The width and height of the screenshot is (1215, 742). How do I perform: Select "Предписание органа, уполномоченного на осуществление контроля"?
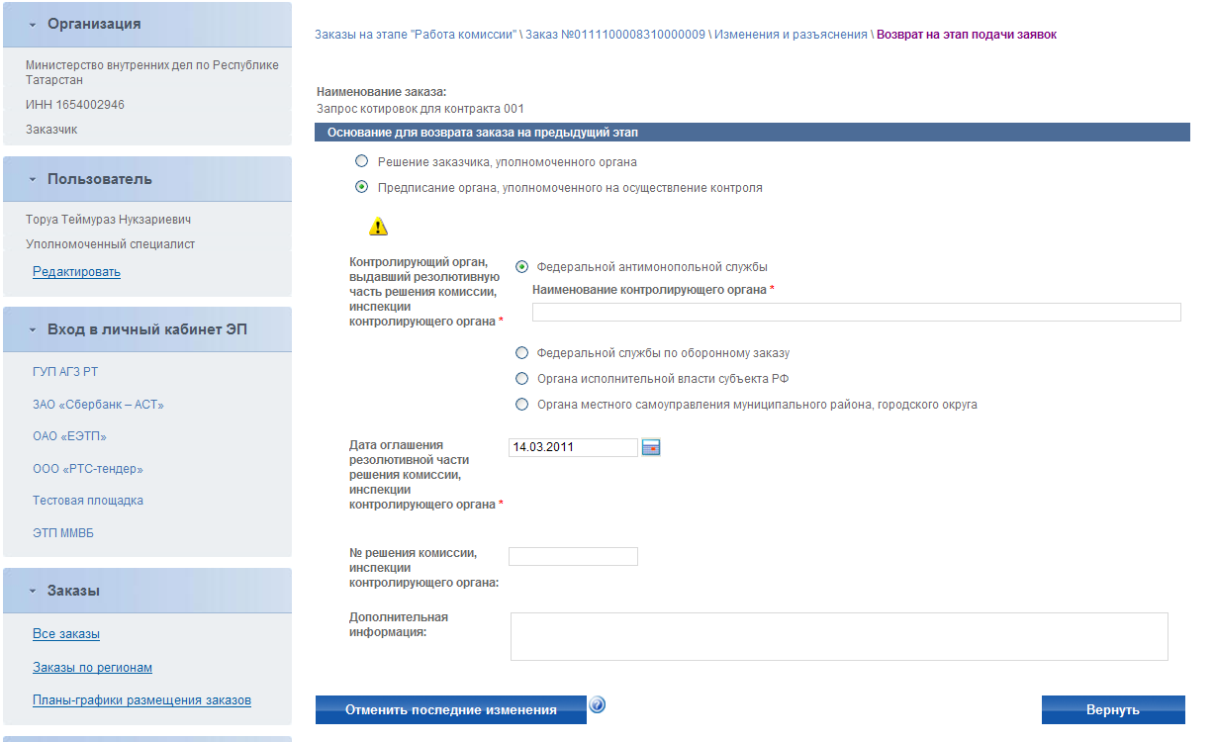pyautogui.click(x=361, y=187)
